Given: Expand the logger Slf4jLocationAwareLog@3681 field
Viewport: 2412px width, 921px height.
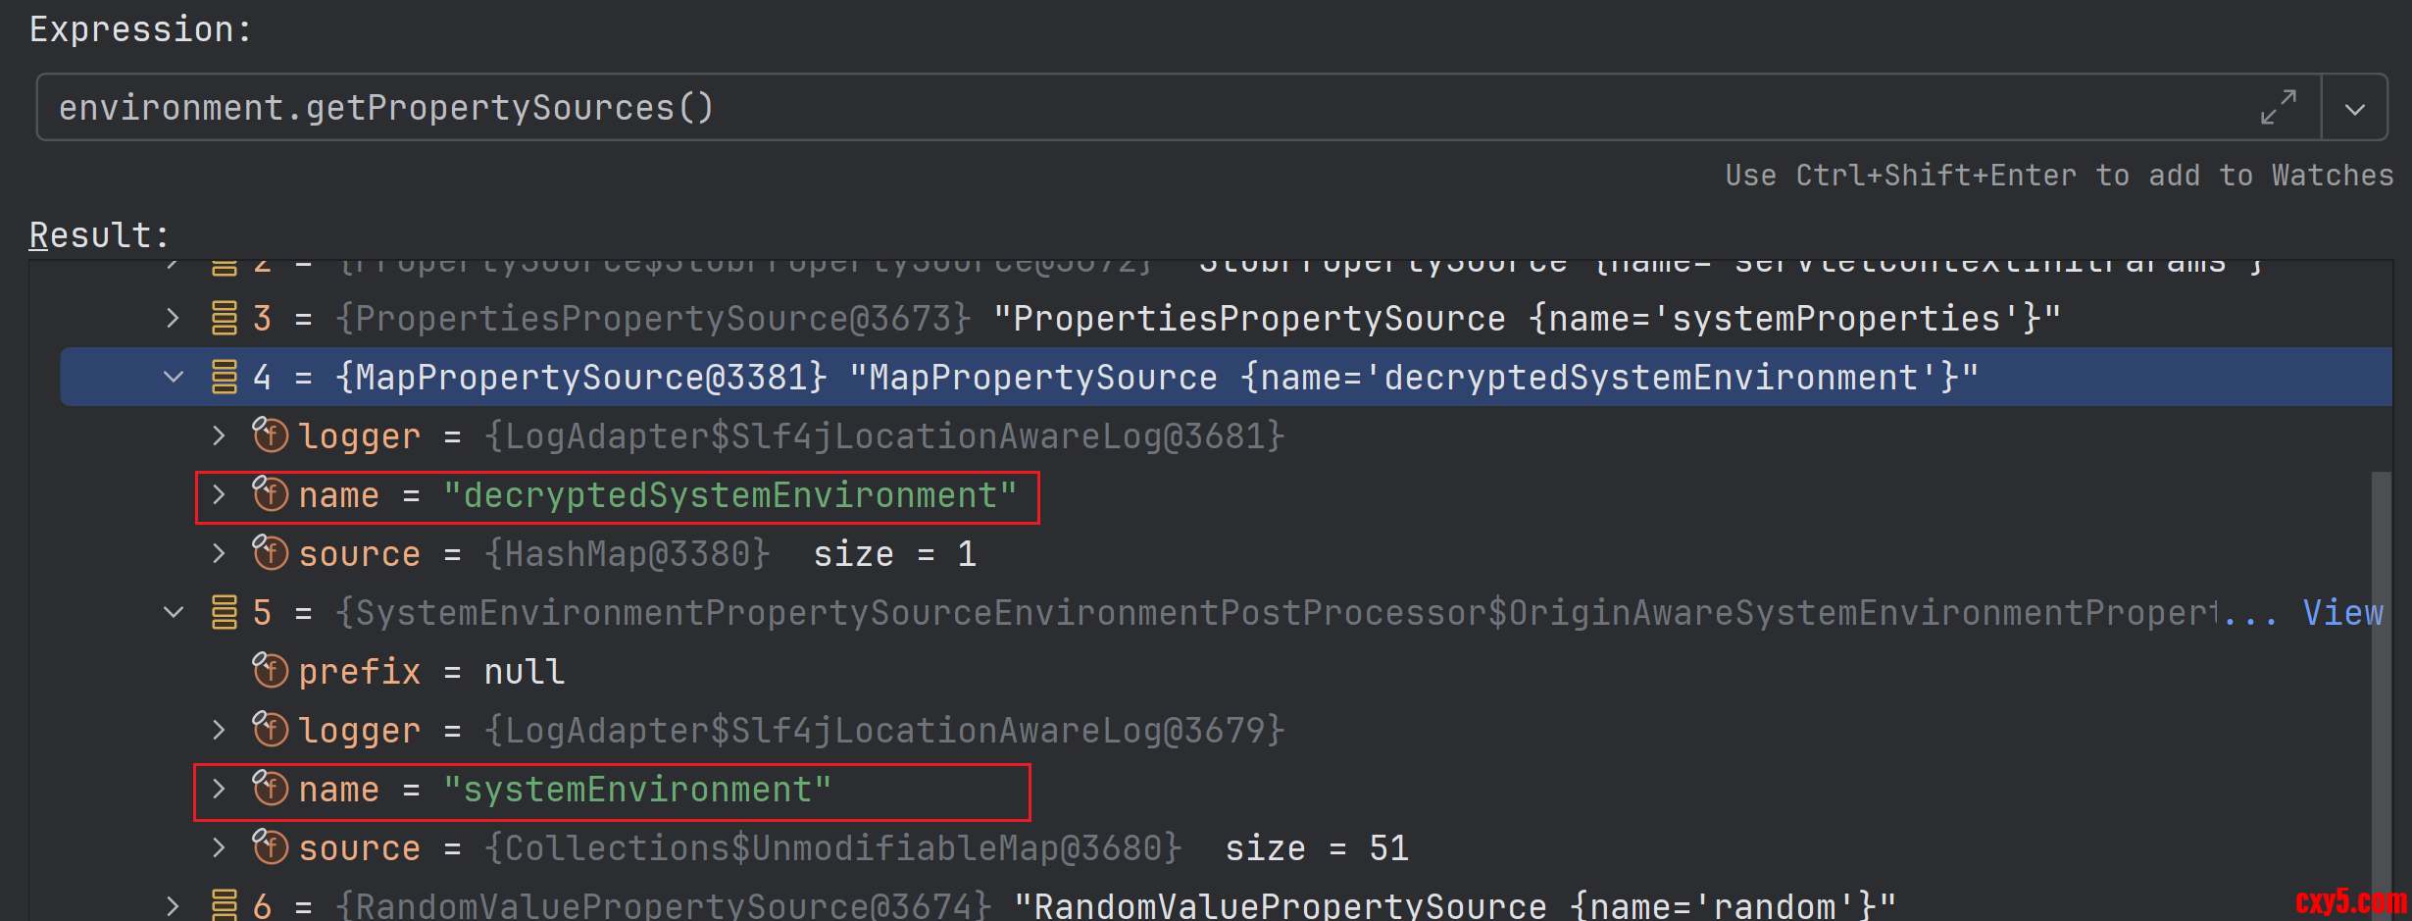Looking at the screenshot, I should (219, 435).
